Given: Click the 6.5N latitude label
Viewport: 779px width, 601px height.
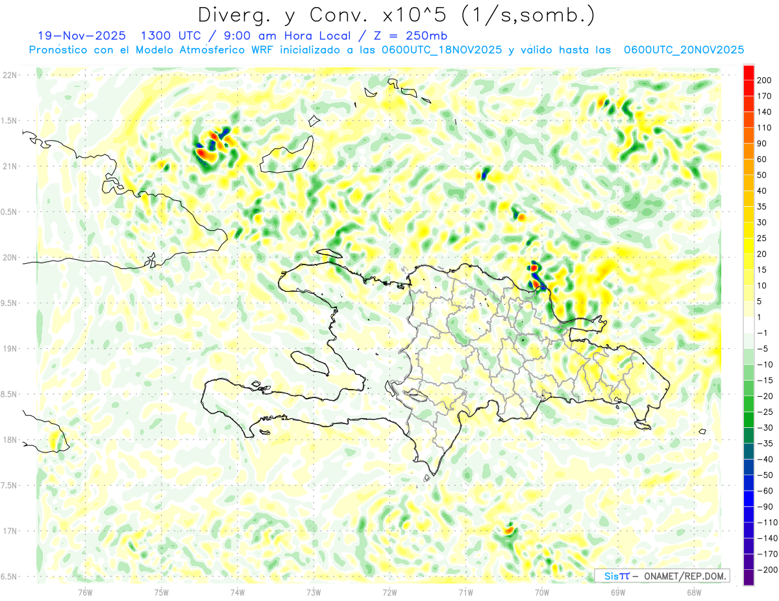Looking at the screenshot, I should pyautogui.click(x=10, y=577).
